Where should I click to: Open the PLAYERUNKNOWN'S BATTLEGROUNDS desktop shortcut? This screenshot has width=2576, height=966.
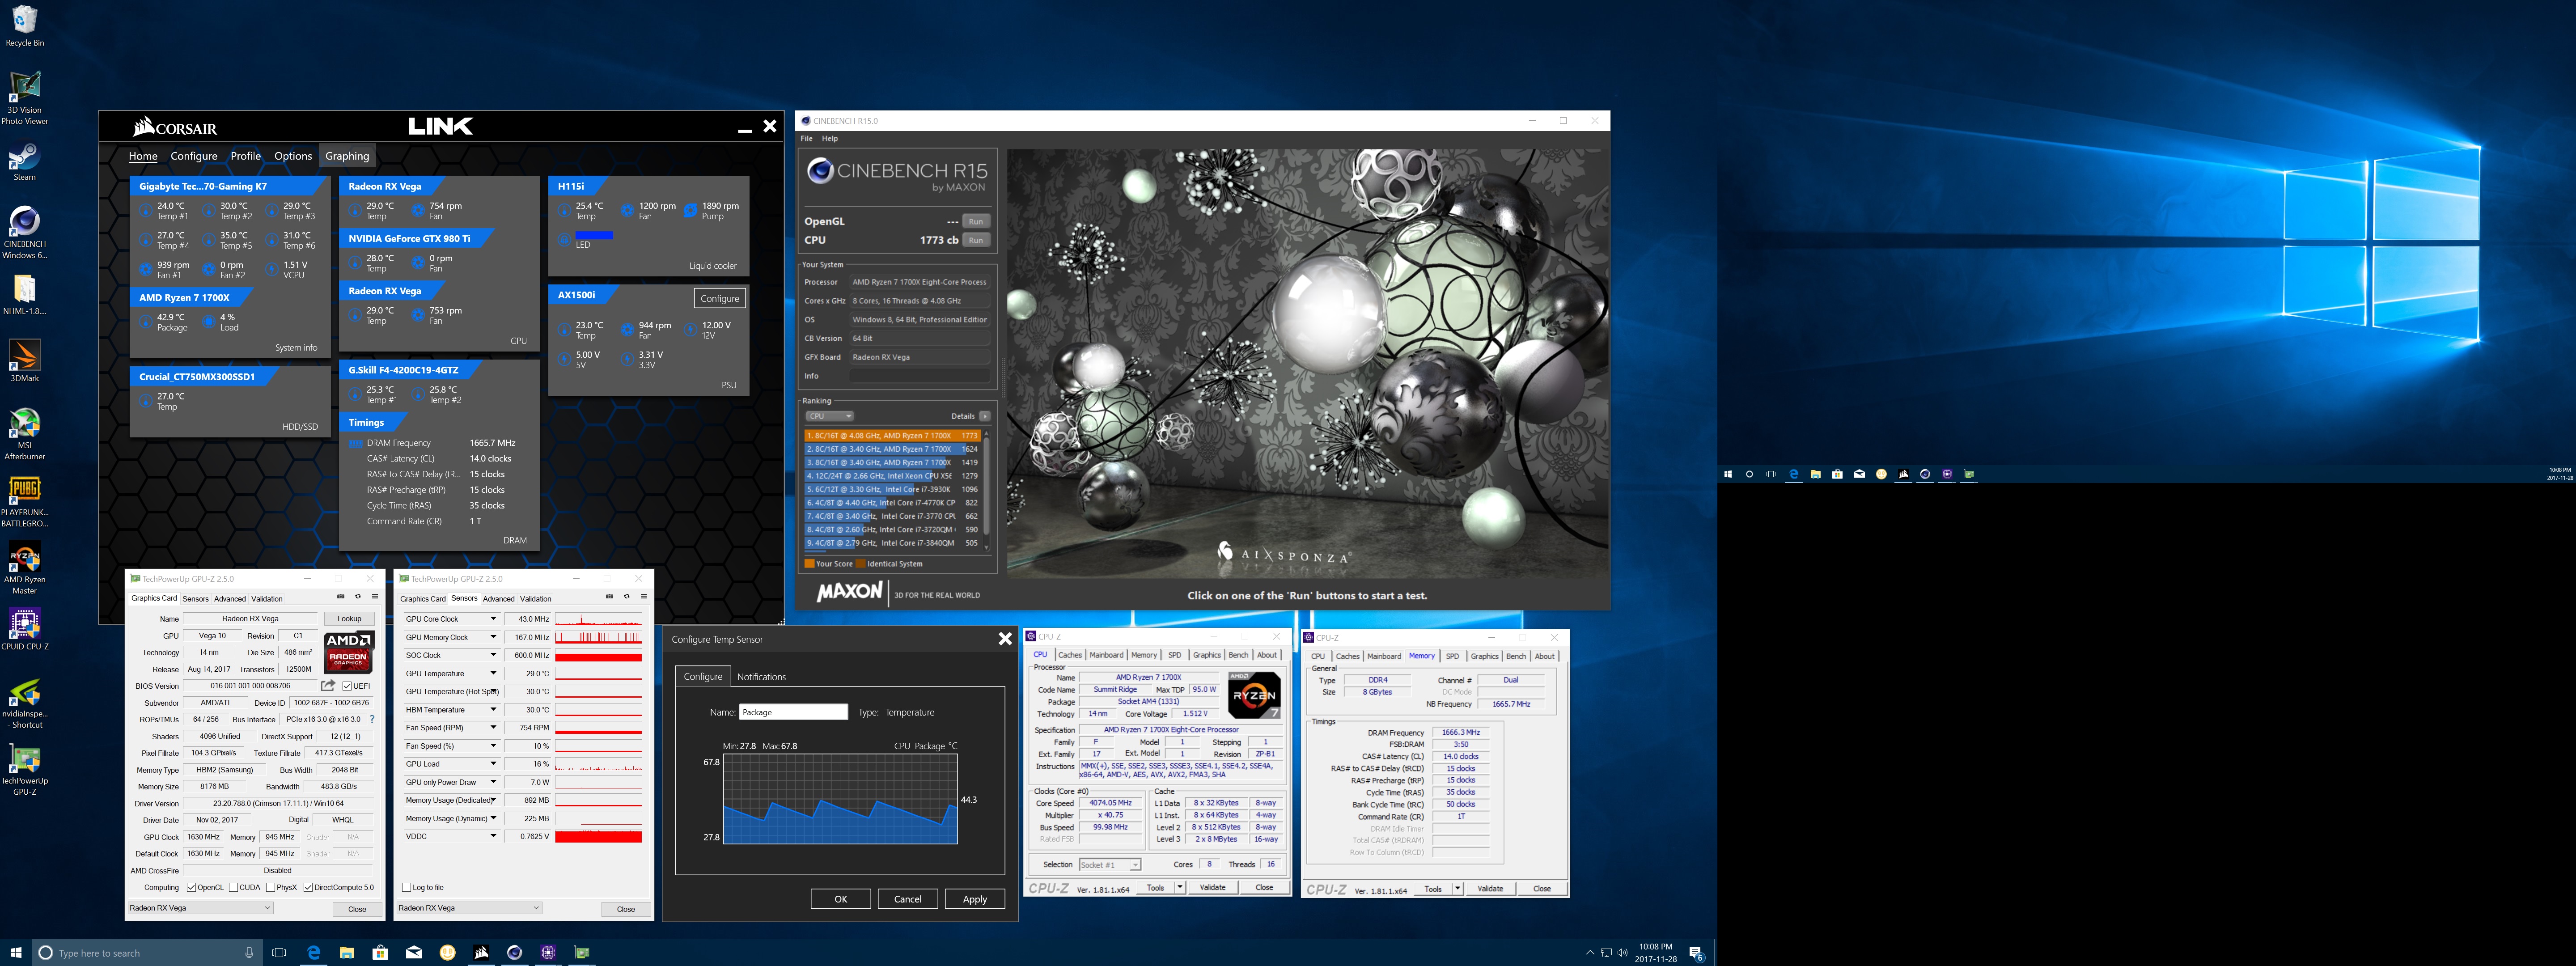pos(24,502)
